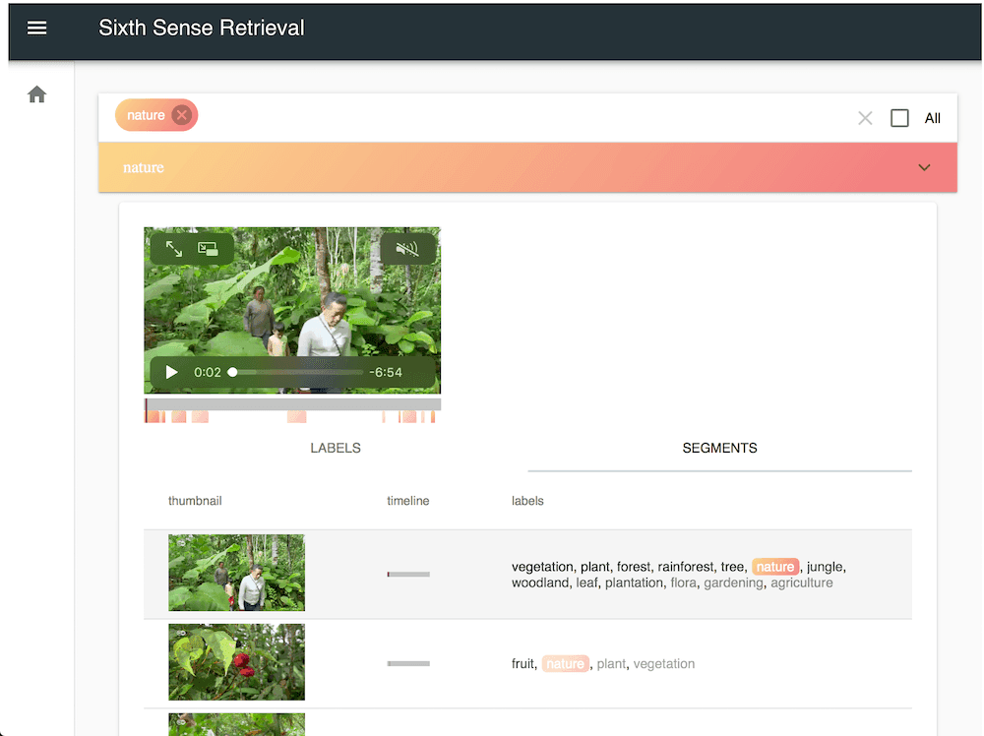Viewport: 984px width, 736px height.
Task: Click the agriculture label in the first row
Action: click(x=801, y=583)
